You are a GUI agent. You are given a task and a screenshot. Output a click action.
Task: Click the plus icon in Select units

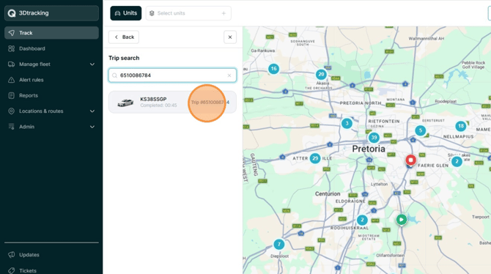coord(224,13)
